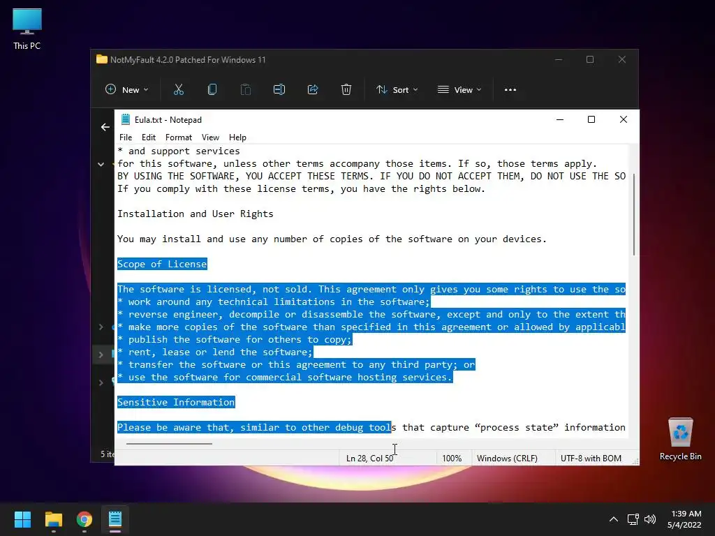
Task: Click the "You may install and use any number" line
Action: click(x=332, y=239)
